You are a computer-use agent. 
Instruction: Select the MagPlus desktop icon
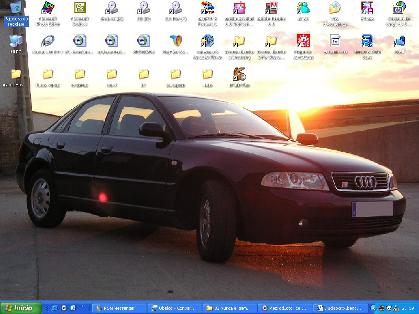(x=175, y=44)
